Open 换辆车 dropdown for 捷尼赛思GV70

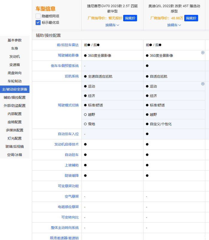[x=112, y=25]
